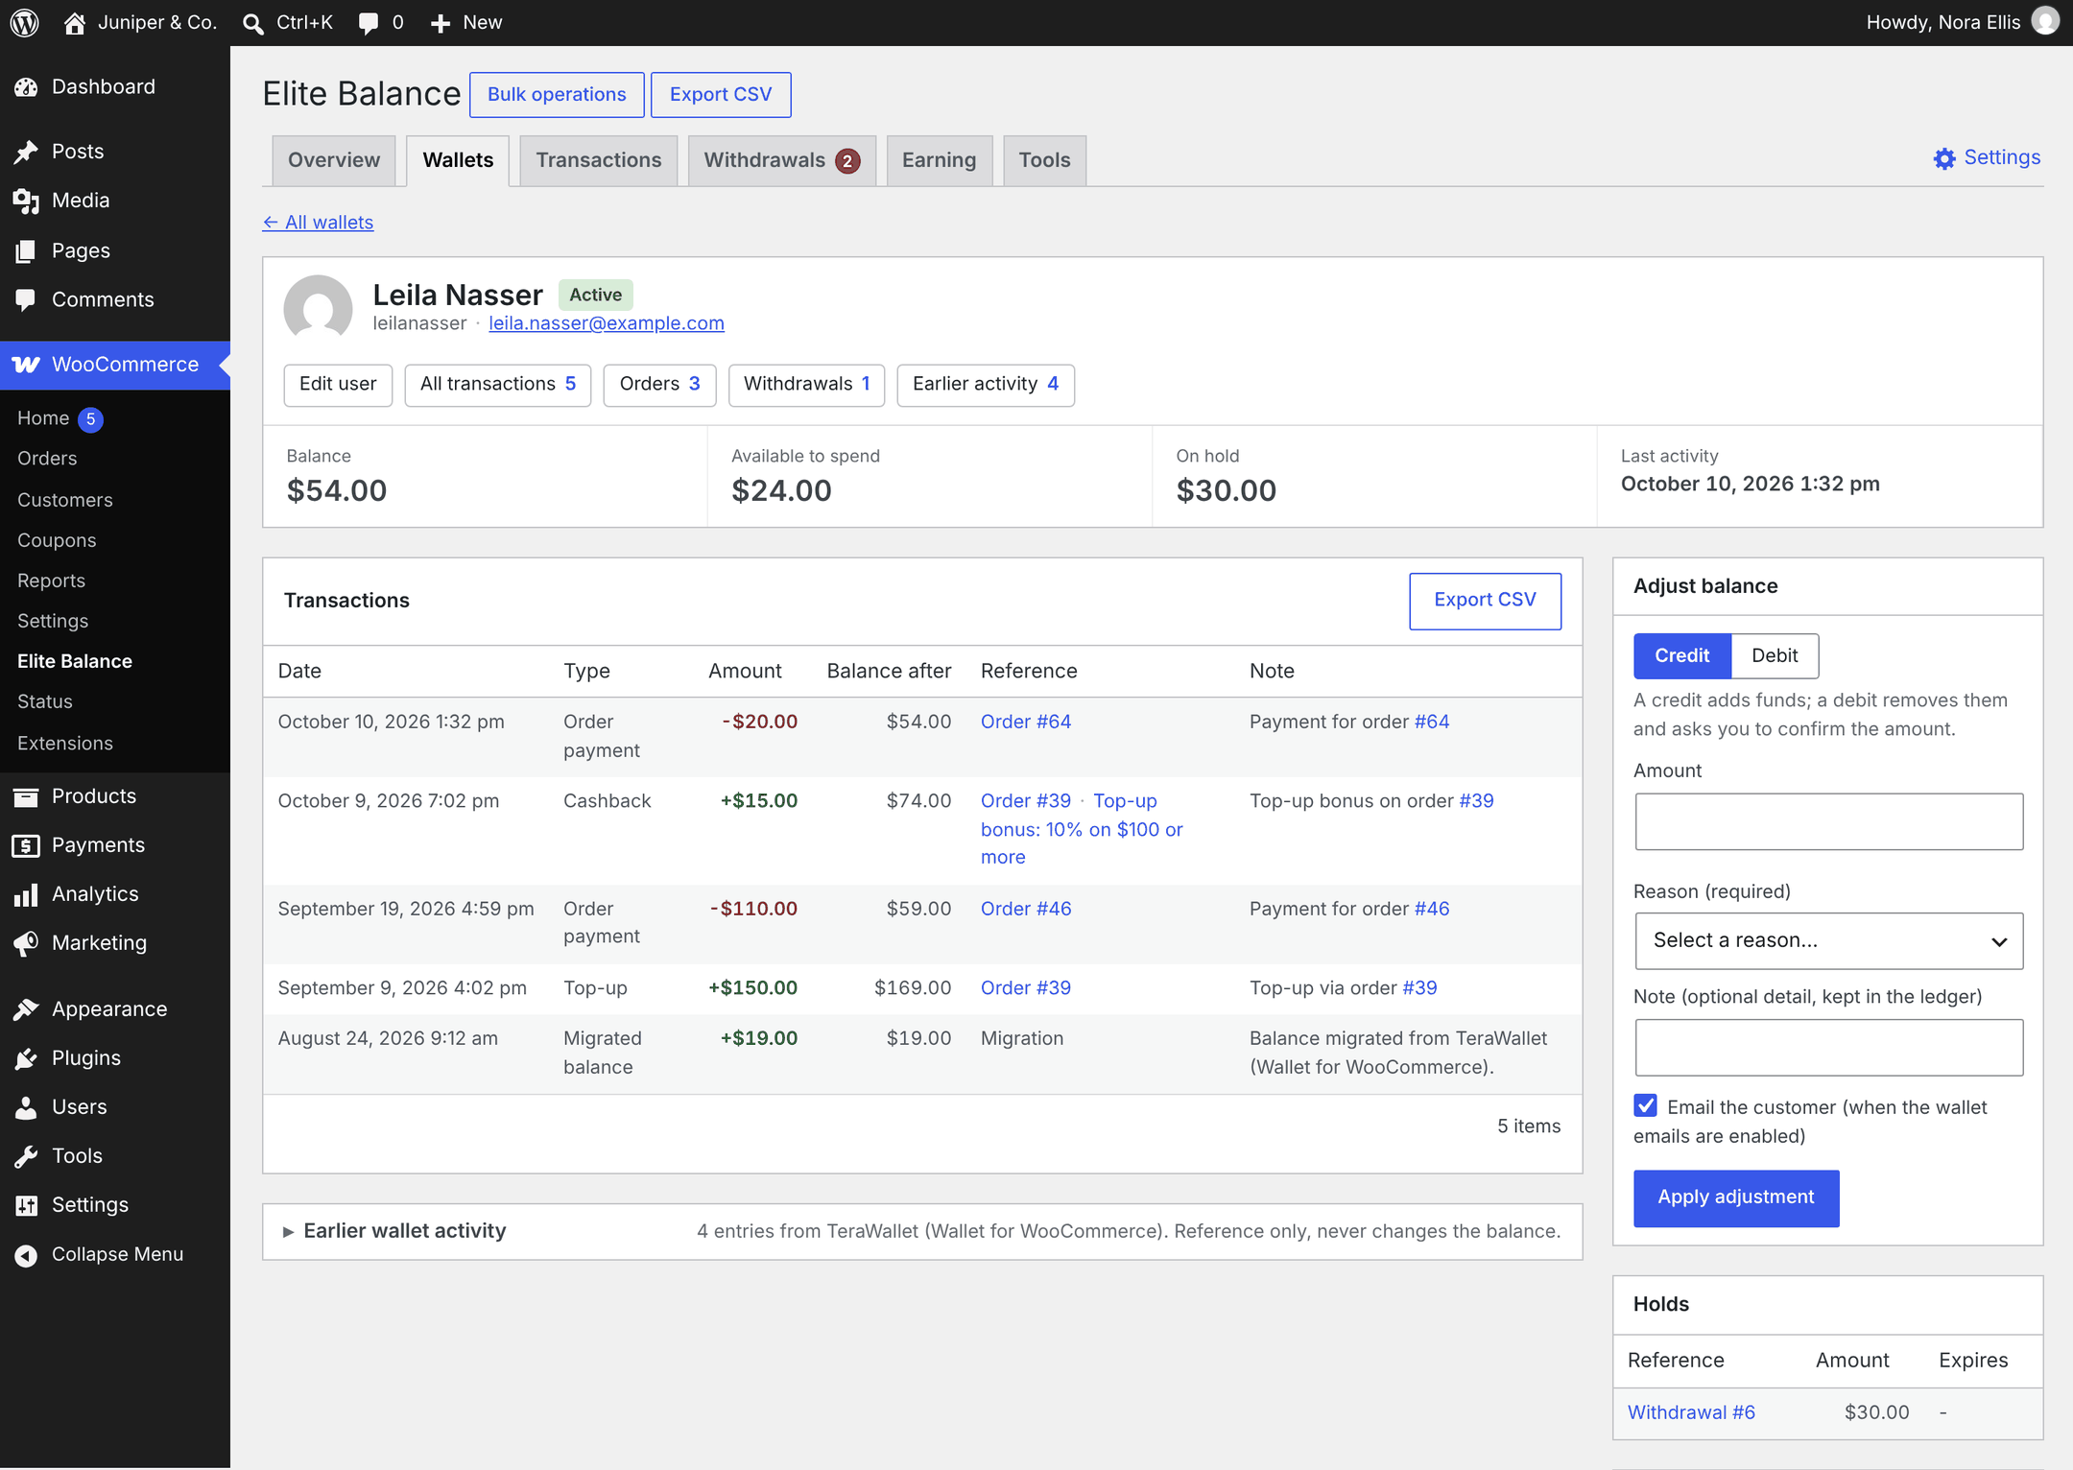Click the Products sidebar icon
2073x1470 pixels.
(26, 796)
